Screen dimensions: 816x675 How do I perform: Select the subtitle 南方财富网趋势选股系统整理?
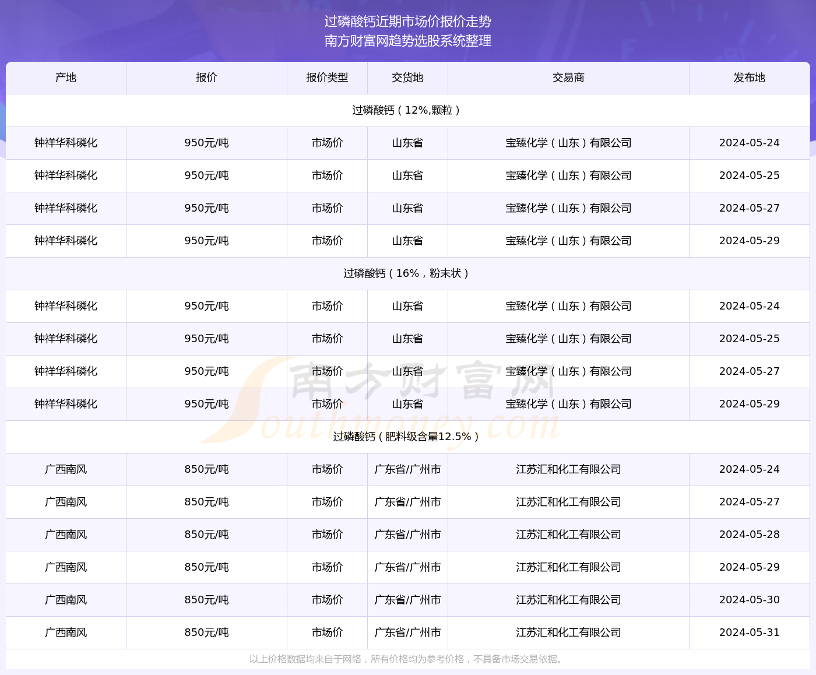click(408, 41)
